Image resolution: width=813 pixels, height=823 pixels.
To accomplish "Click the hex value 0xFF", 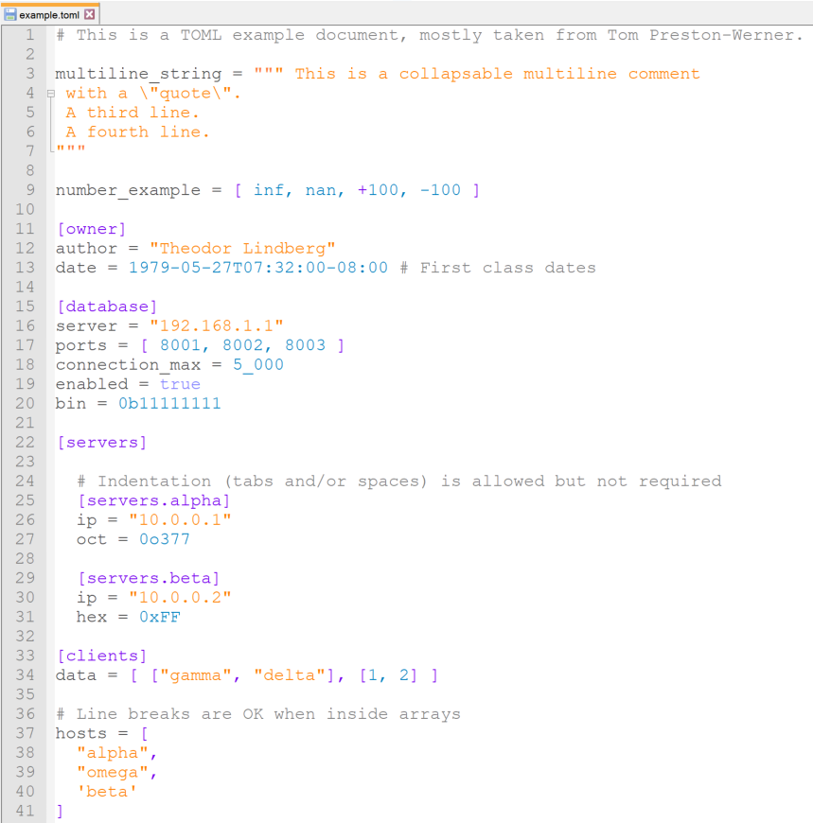I will click(160, 617).
